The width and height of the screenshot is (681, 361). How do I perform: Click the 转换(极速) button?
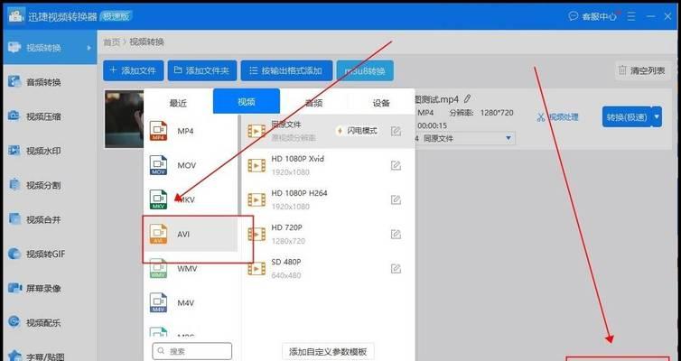click(x=627, y=116)
